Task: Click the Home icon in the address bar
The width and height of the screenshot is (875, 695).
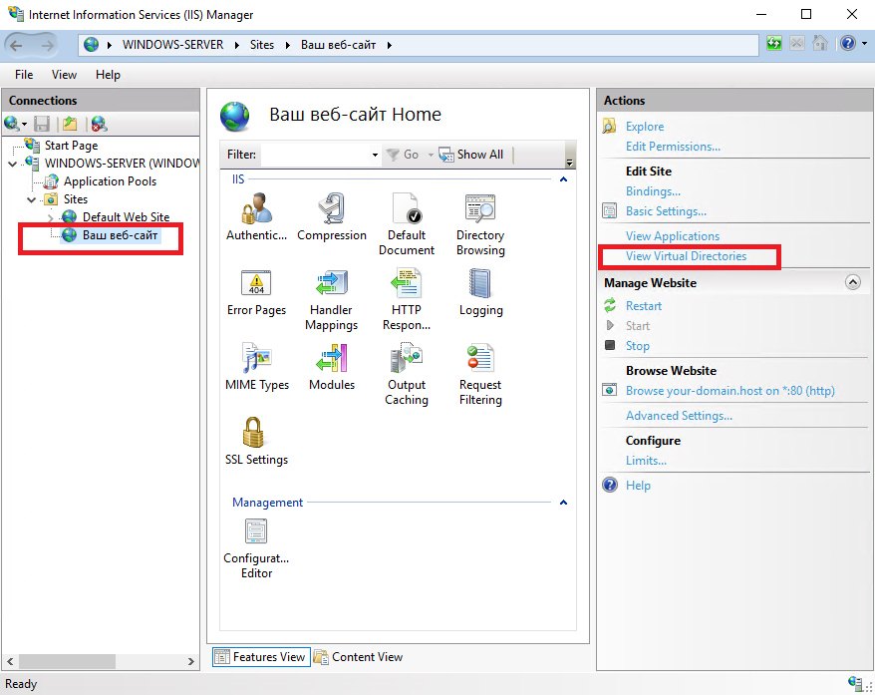Action: pos(820,44)
